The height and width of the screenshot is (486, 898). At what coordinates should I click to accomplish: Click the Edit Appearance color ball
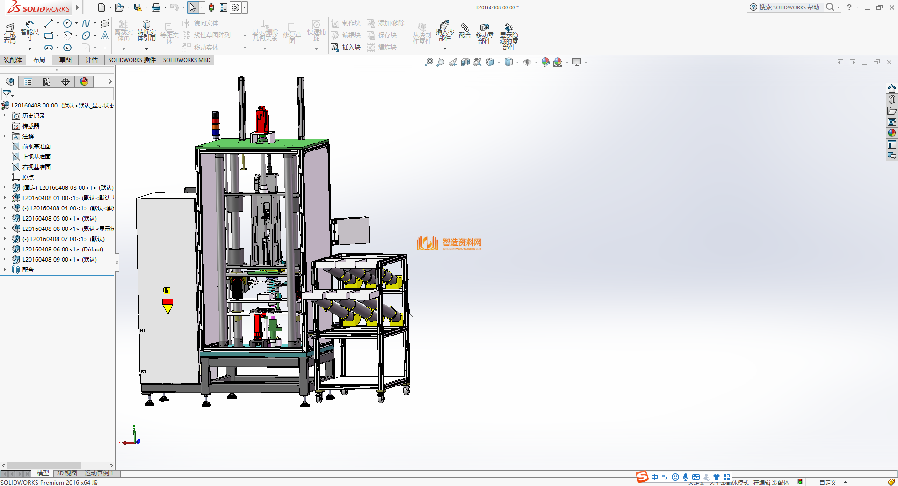pyautogui.click(x=545, y=62)
